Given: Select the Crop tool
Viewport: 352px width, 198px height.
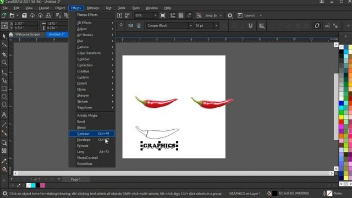Looking at the screenshot, I should click(x=4, y=54).
